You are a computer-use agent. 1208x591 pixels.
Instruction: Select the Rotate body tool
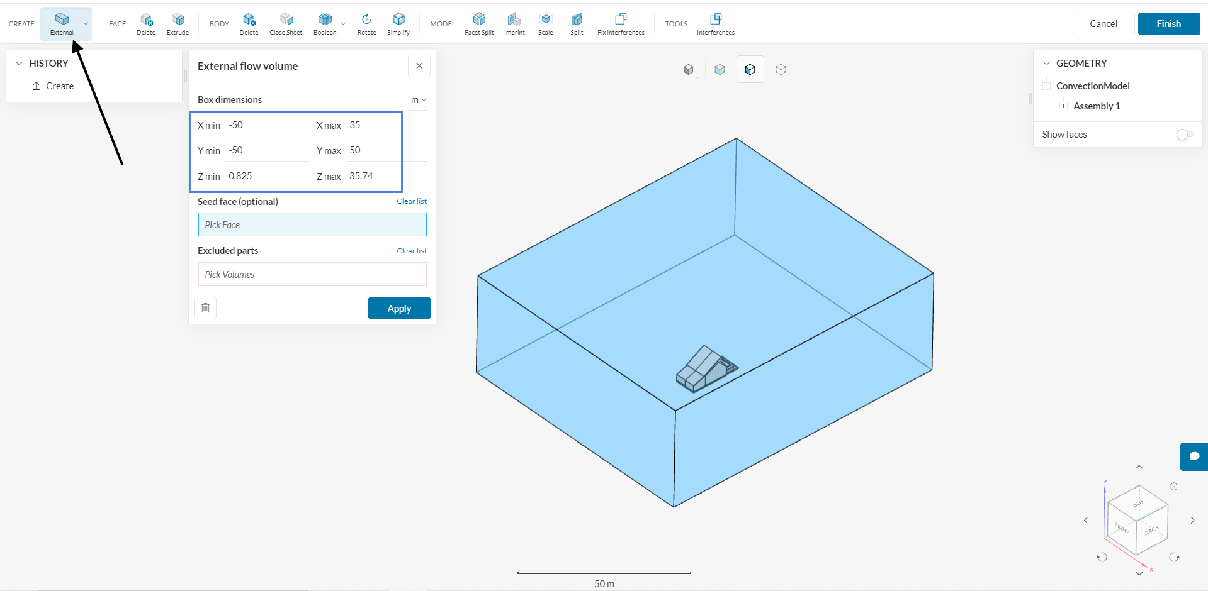pyautogui.click(x=366, y=24)
